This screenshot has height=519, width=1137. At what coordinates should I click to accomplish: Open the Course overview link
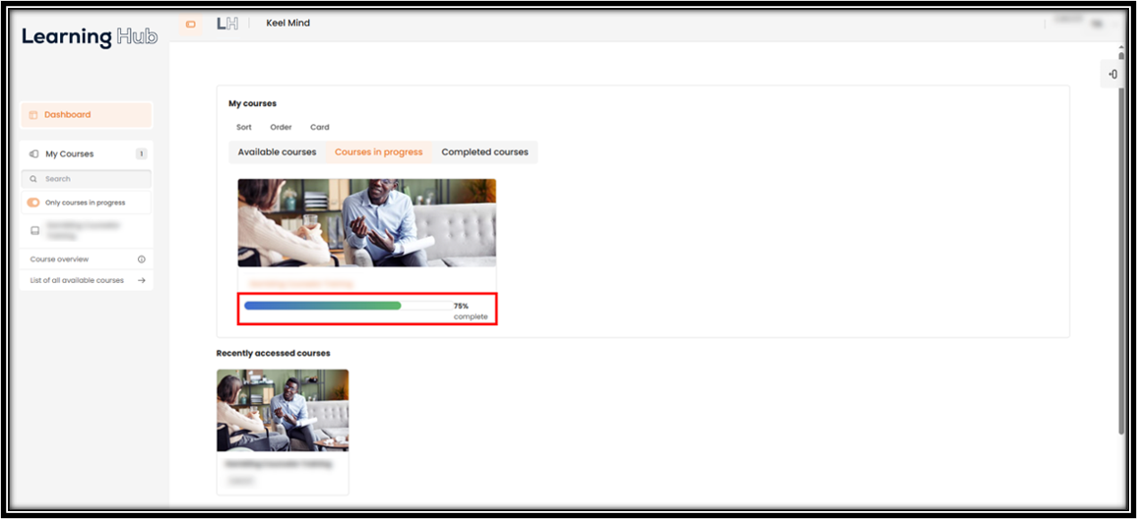(59, 259)
